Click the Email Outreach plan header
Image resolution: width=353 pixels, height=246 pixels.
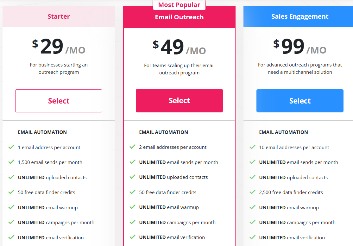[179, 16]
